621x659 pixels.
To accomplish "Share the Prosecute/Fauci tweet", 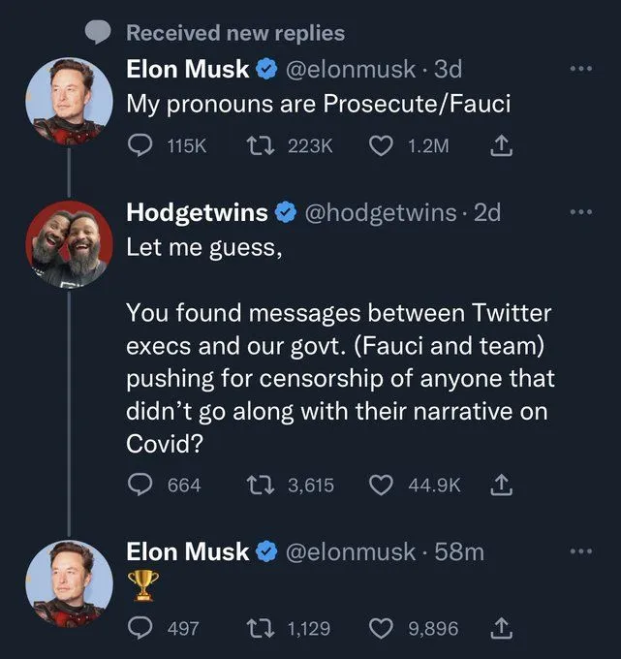I will coord(503,145).
